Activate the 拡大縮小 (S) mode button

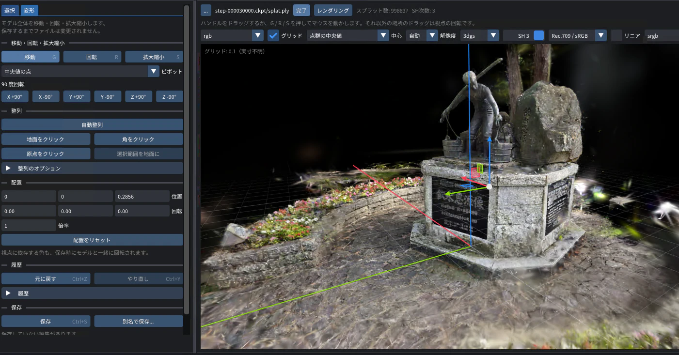coord(154,57)
